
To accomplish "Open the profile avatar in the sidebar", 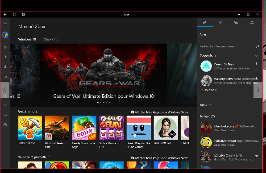I will click(x=5, y=35).
